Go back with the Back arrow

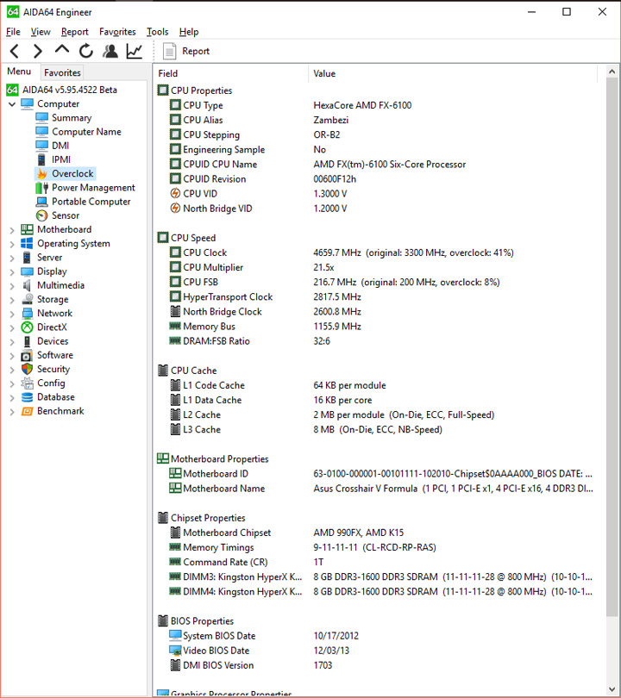click(x=15, y=51)
